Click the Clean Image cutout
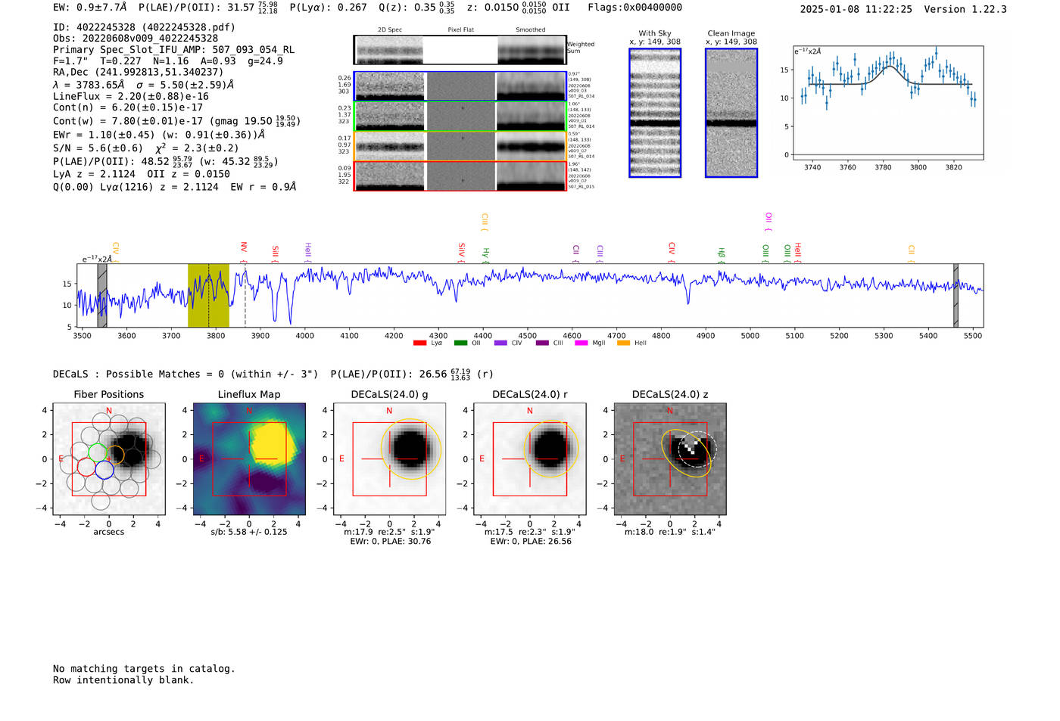Screen dimensions: 1060x721 click(731, 113)
